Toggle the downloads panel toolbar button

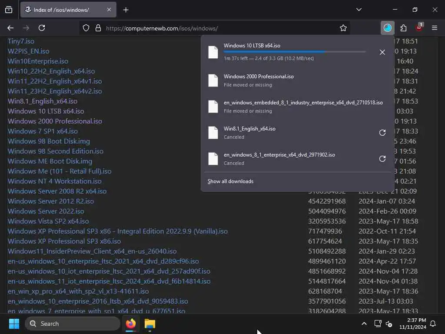tap(387, 28)
